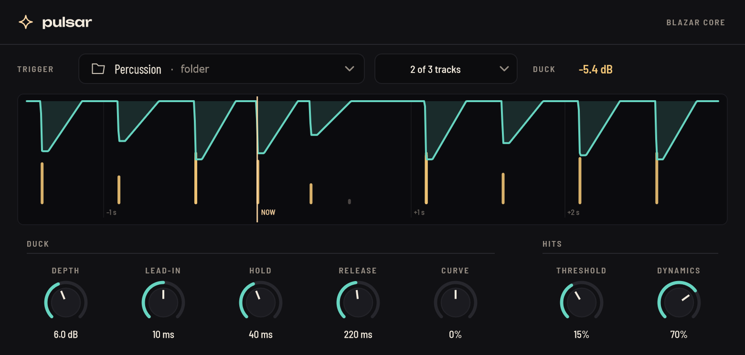The height and width of the screenshot is (355, 745).
Task: Click the 40 ms hold value
Action: click(x=261, y=334)
